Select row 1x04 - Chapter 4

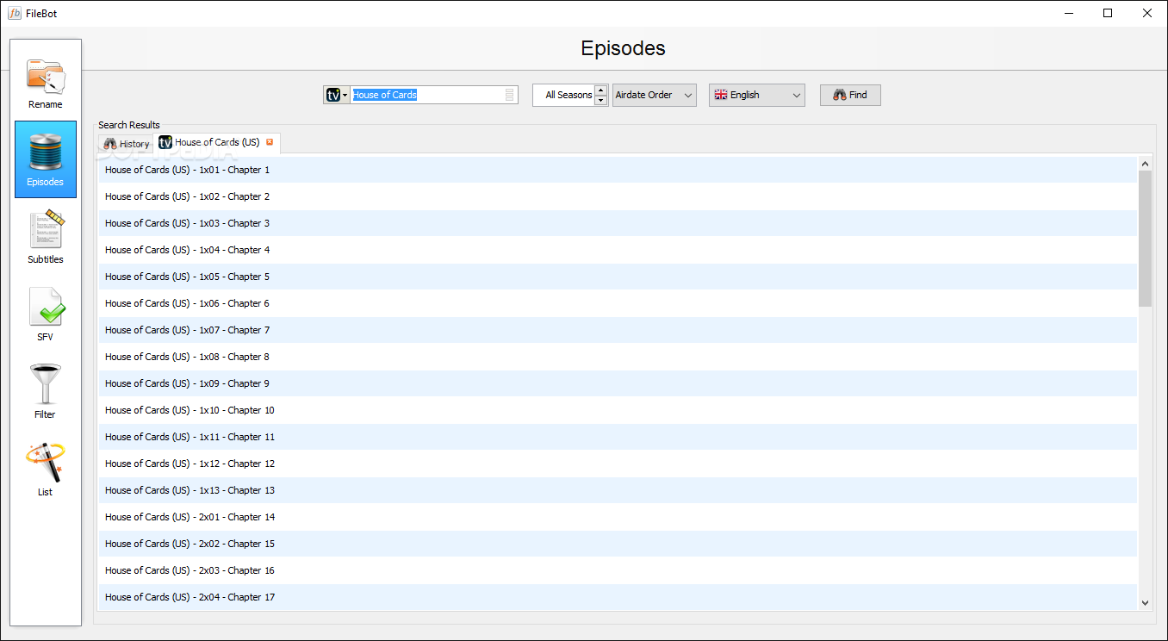(x=618, y=250)
